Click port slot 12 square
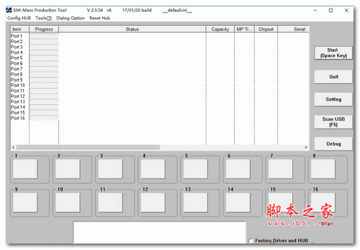Image resolution: width=360 pixels, height=250 pixels. click(152, 203)
